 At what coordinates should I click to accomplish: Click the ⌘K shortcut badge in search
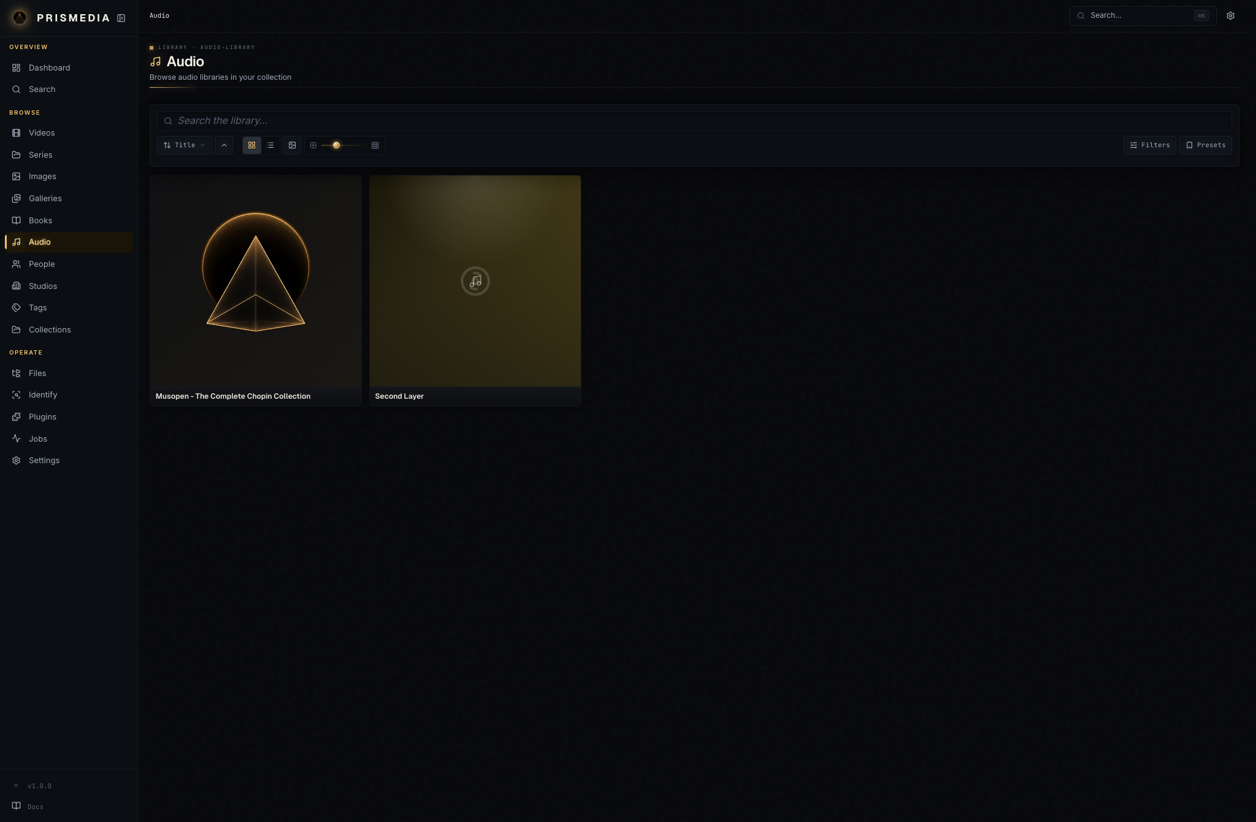tap(1201, 16)
